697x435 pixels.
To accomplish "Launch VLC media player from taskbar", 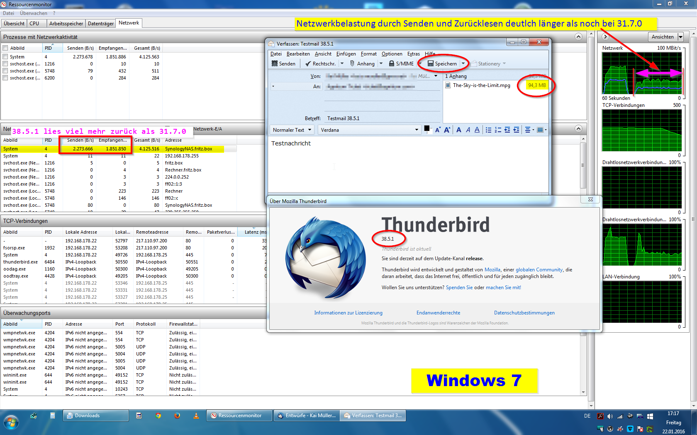I will pyautogui.click(x=196, y=416).
